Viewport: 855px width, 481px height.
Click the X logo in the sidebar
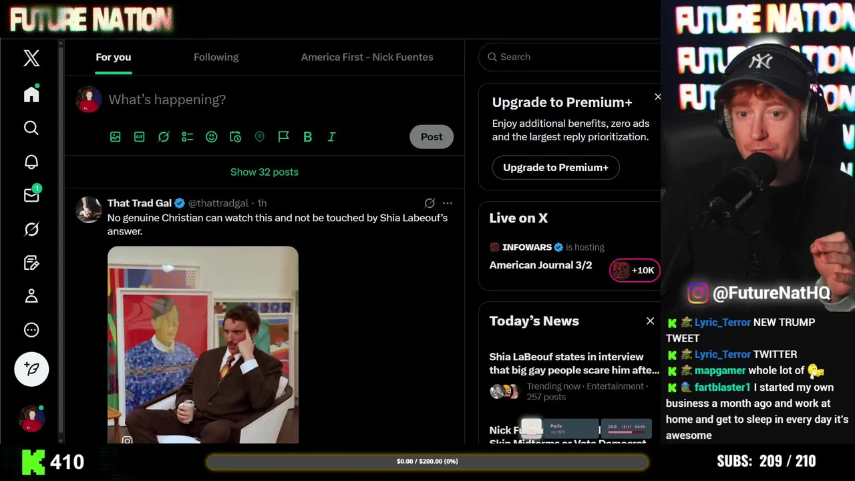pos(31,58)
